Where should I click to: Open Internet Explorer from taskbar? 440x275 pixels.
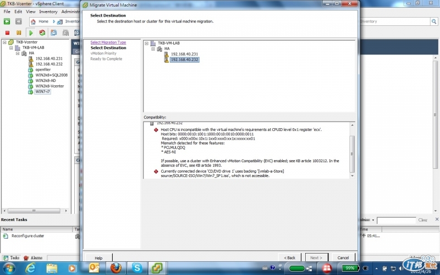[30, 268]
